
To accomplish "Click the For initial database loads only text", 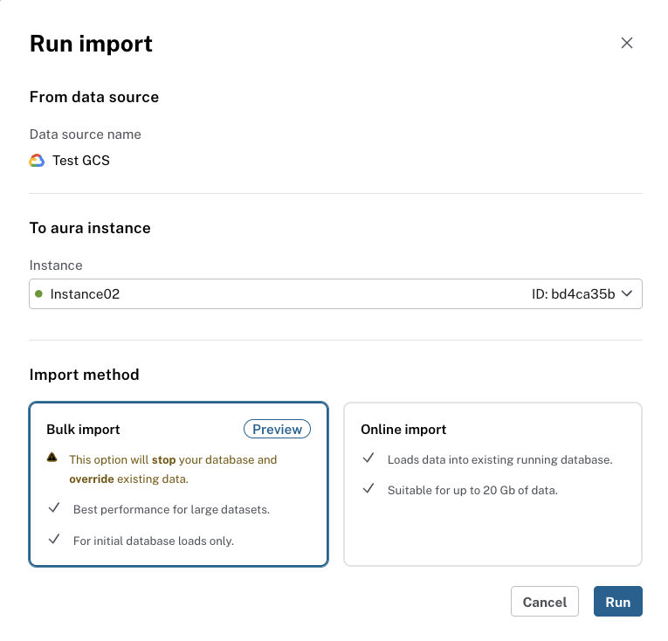I will (x=154, y=541).
